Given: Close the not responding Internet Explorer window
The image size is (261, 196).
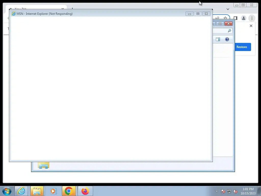Looking at the screenshot, I should coord(206,14).
